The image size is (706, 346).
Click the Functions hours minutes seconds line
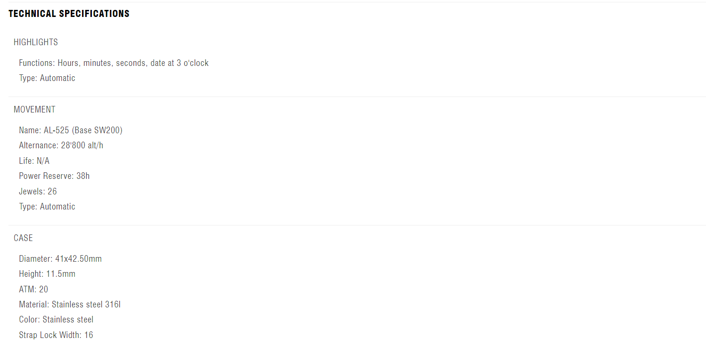(114, 63)
